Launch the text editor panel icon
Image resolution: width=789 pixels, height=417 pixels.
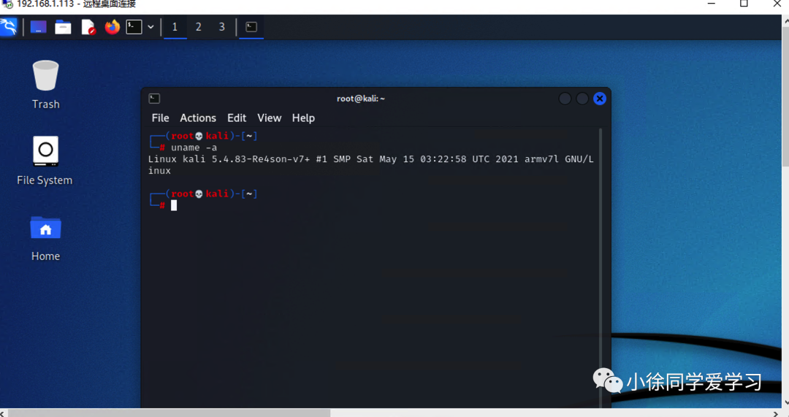tap(88, 27)
